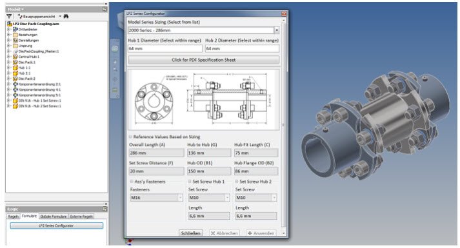This screenshot has height=248, width=460.
Task: Switch to the Regeln tab
Action: click(x=13, y=216)
